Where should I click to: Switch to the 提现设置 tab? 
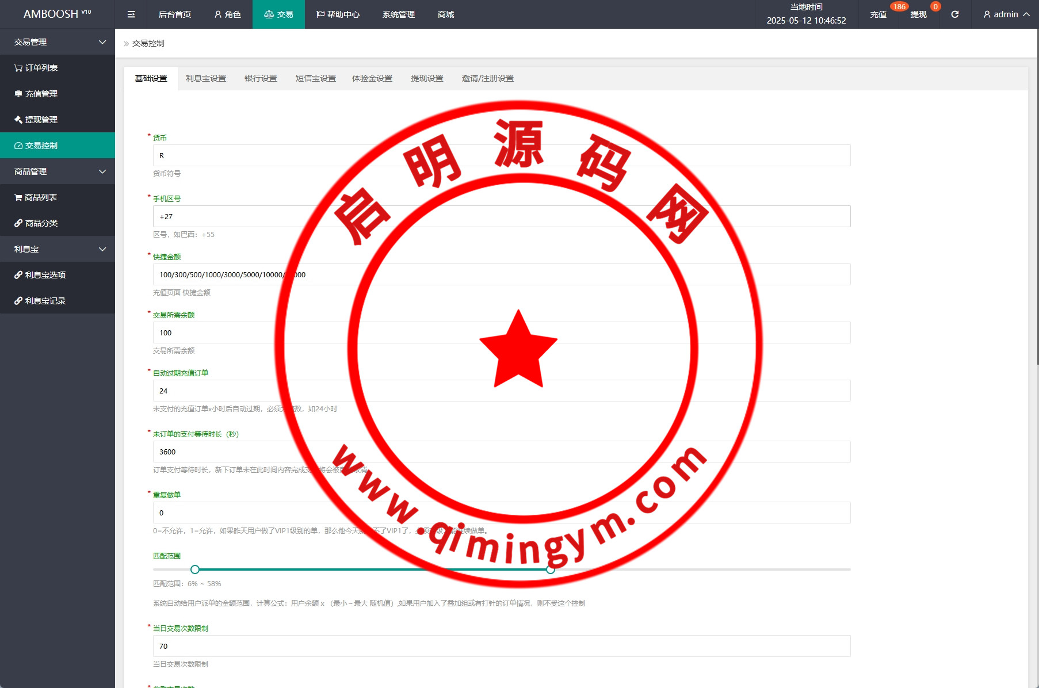point(427,78)
